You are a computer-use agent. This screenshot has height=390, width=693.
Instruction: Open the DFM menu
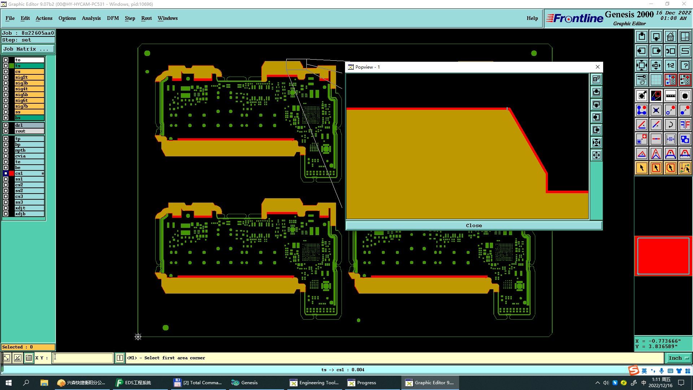coord(113,18)
